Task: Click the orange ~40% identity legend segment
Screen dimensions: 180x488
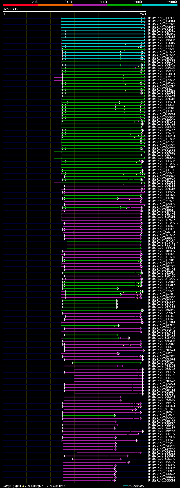Action: (55, 5)
